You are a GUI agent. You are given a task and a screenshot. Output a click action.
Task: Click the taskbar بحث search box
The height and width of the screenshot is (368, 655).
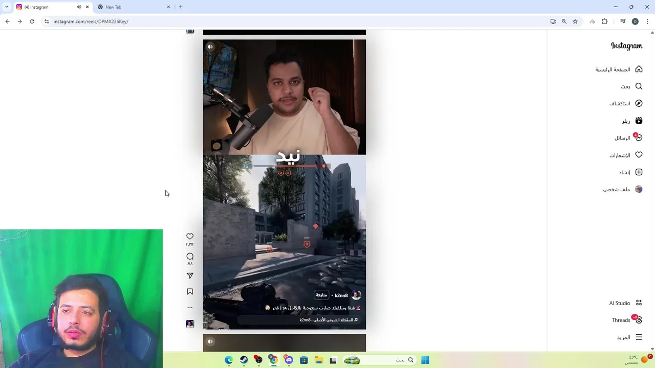[x=379, y=360]
